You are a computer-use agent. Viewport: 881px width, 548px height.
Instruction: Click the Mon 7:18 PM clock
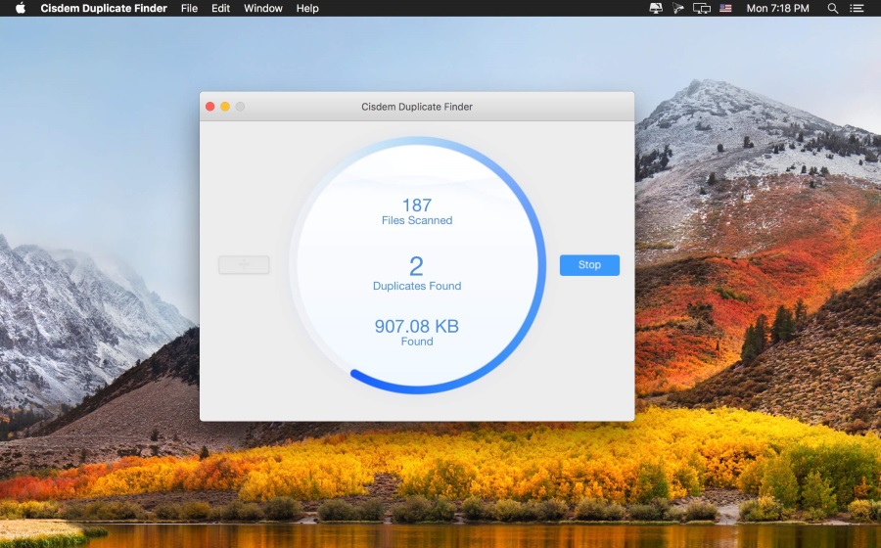tap(777, 8)
